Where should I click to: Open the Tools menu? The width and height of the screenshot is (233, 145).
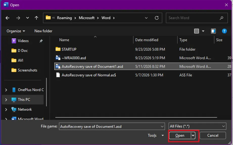[x=156, y=135]
